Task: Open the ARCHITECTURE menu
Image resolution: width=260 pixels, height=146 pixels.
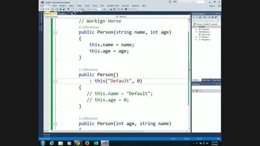Action: pyautogui.click(x=113, y=6)
